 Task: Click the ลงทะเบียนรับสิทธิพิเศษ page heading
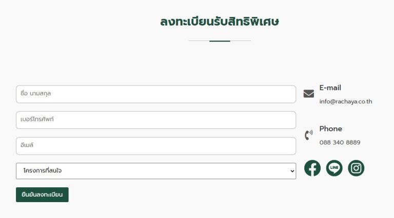220,21
